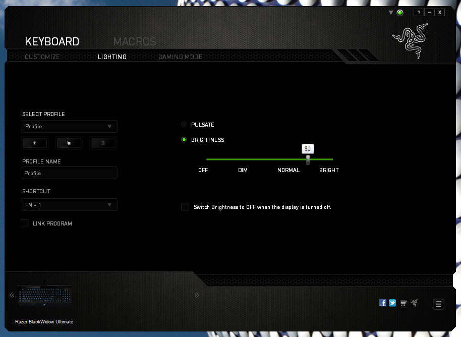The image size is (461, 337).
Task: Select the PULSATE lighting option
Action: pyautogui.click(x=184, y=125)
